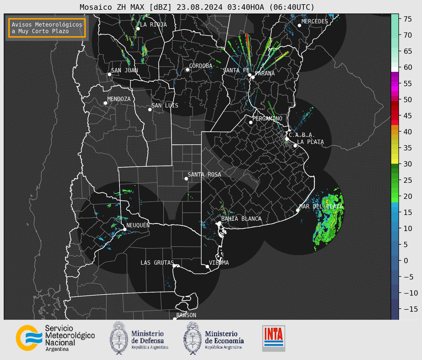
Task: Click the 10 dBZ blue band on color scale
Action: coord(395,228)
